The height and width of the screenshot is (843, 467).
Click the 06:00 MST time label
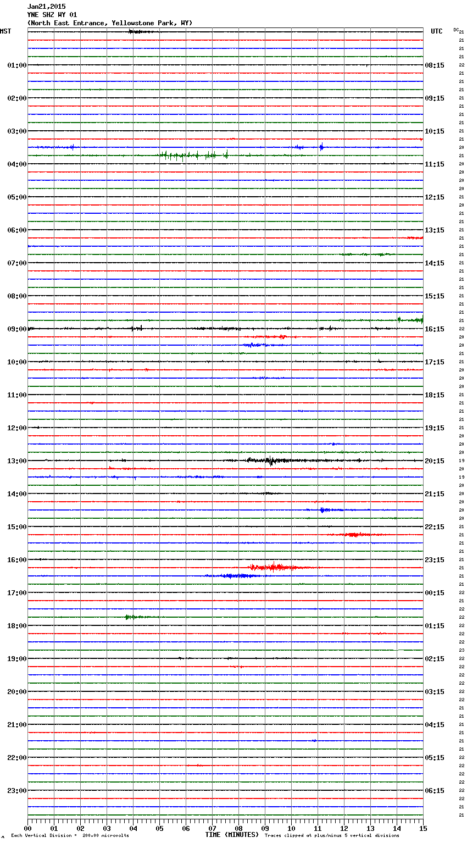[17, 230]
